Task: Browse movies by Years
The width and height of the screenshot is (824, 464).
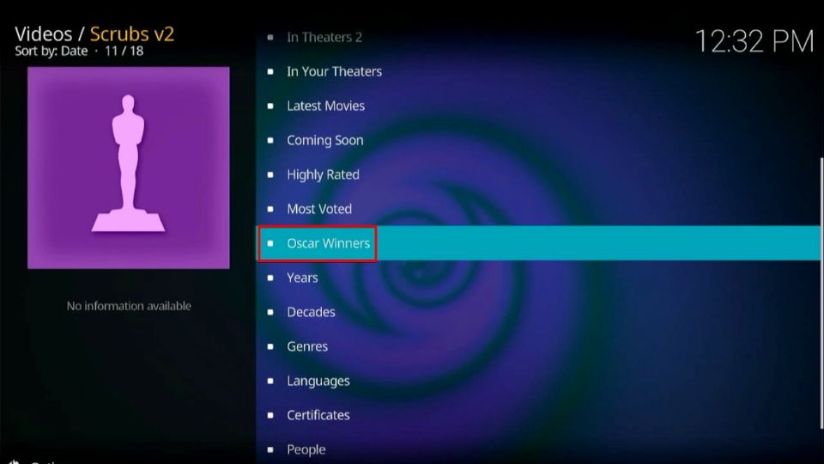Action: pyautogui.click(x=539, y=278)
